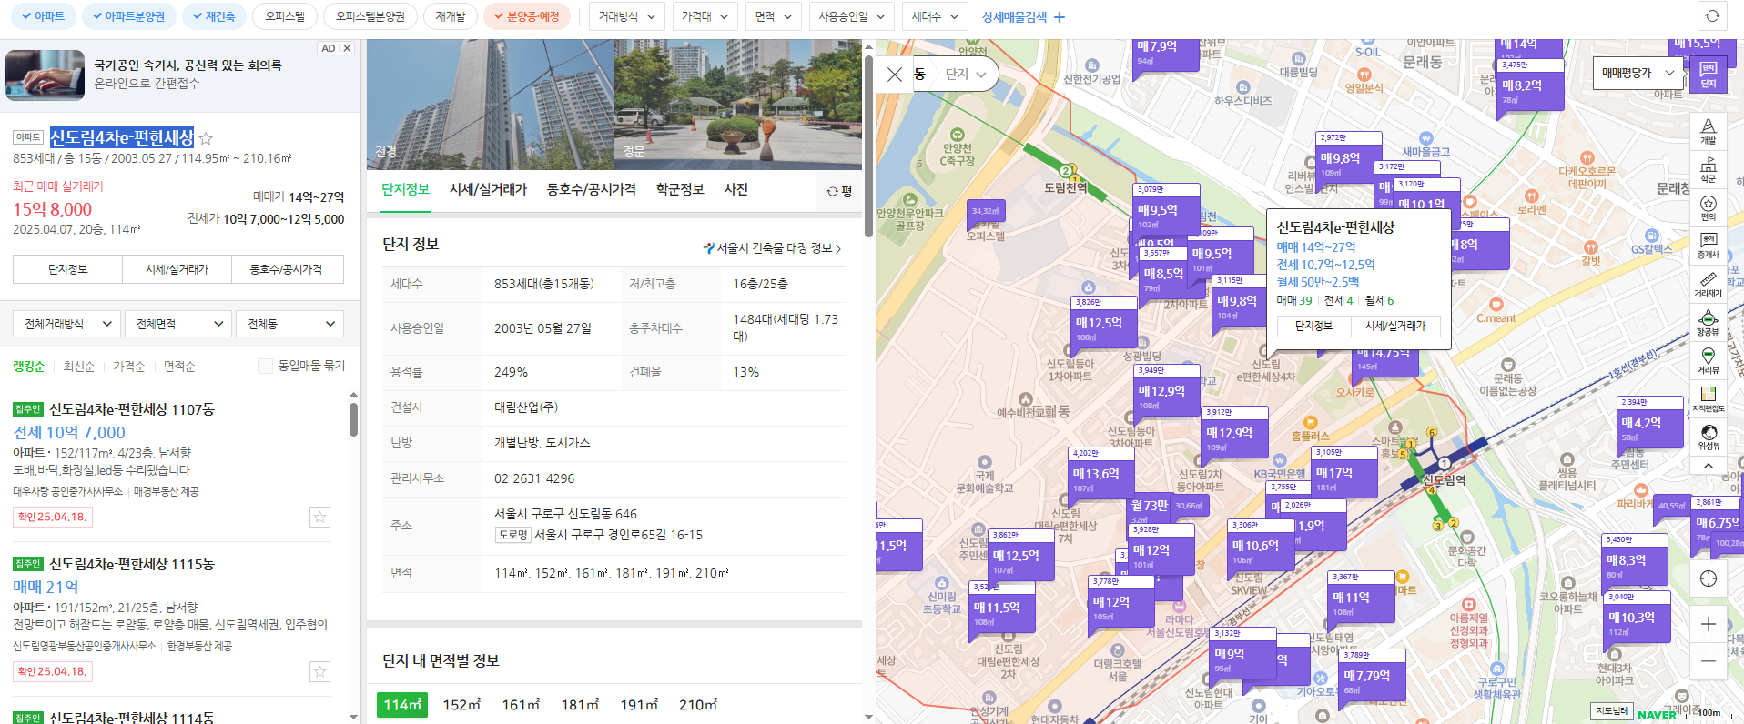Open the 사용승인일 dropdown

coord(851,16)
